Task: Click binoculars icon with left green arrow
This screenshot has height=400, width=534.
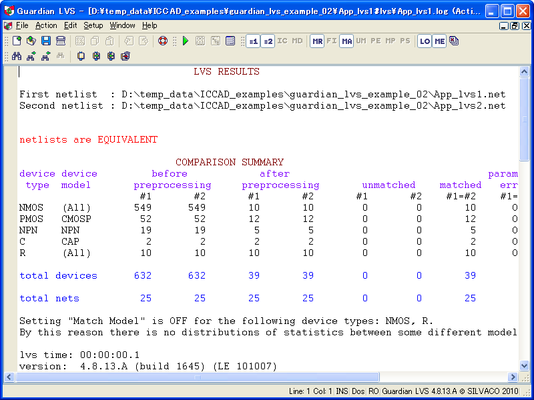Action: pyautogui.click(x=46, y=56)
